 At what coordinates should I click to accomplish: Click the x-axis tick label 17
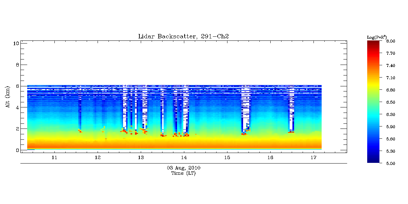coord(313,158)
